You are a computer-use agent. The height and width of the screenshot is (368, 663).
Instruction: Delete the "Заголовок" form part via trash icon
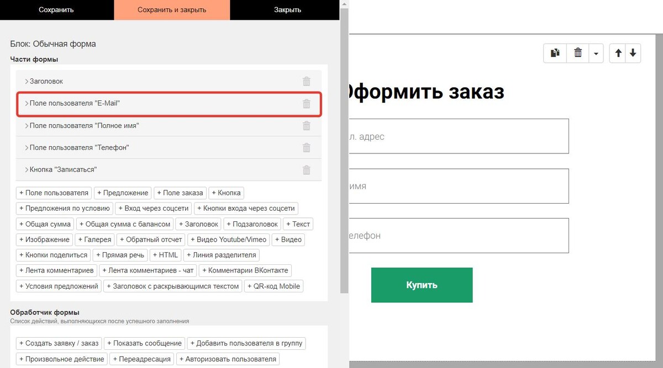(x=307, y=81)
